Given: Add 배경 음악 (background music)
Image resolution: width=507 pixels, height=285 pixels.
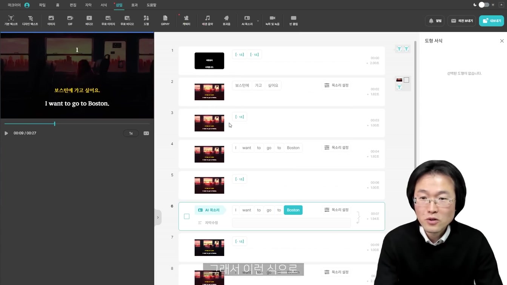Looking at the screenshot, I should (207, 20).
